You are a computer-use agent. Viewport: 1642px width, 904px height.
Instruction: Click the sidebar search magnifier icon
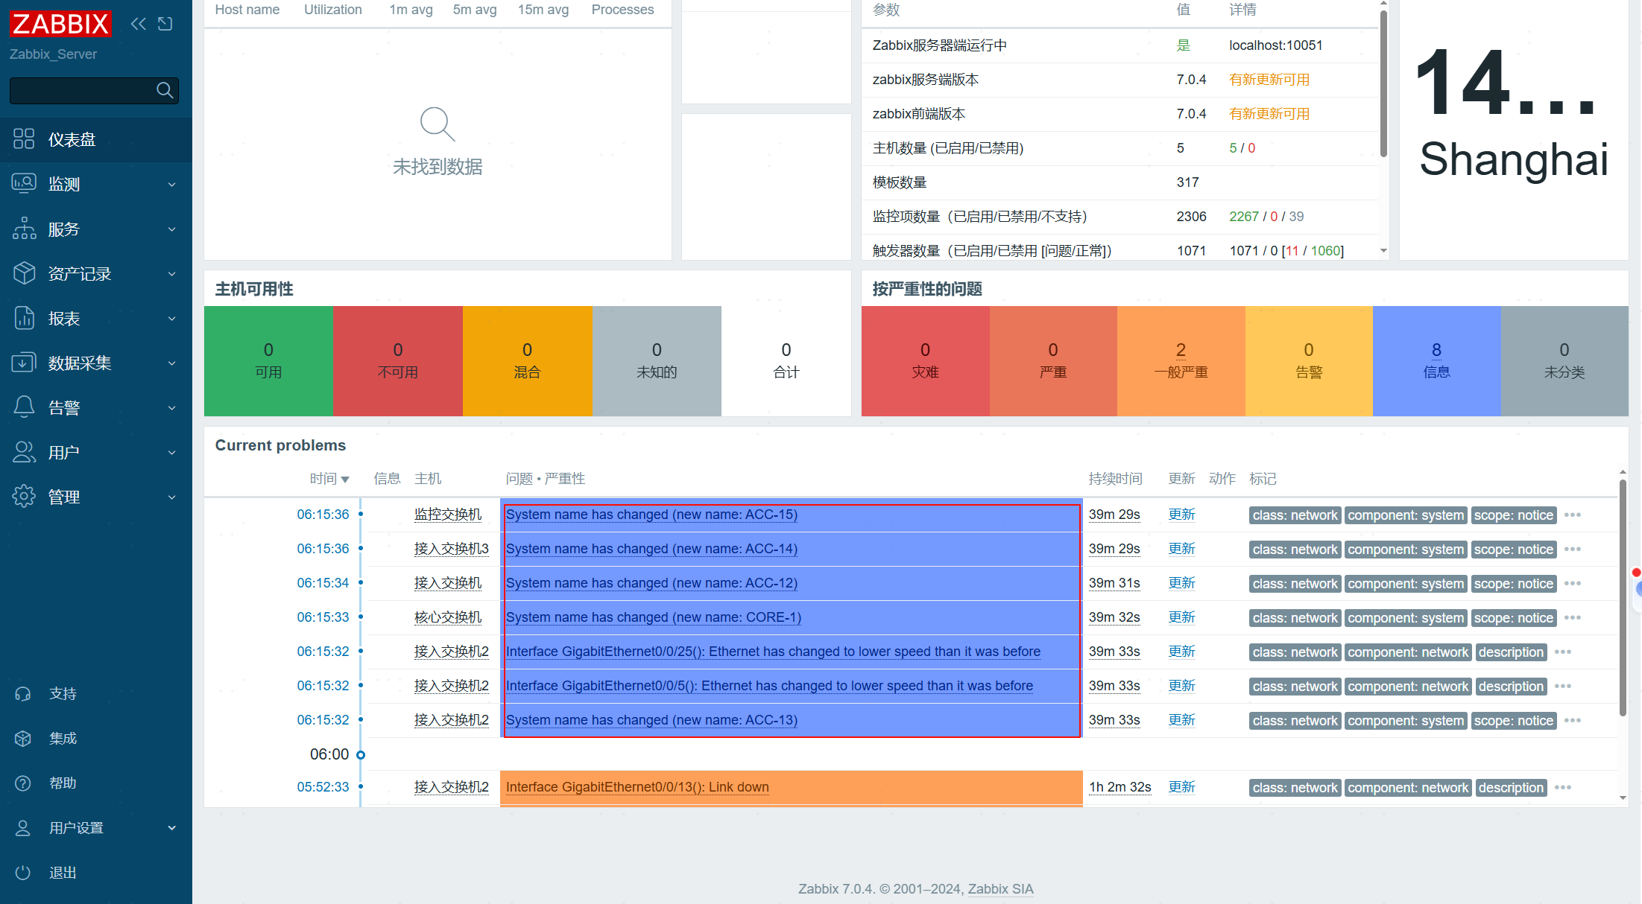165,91
